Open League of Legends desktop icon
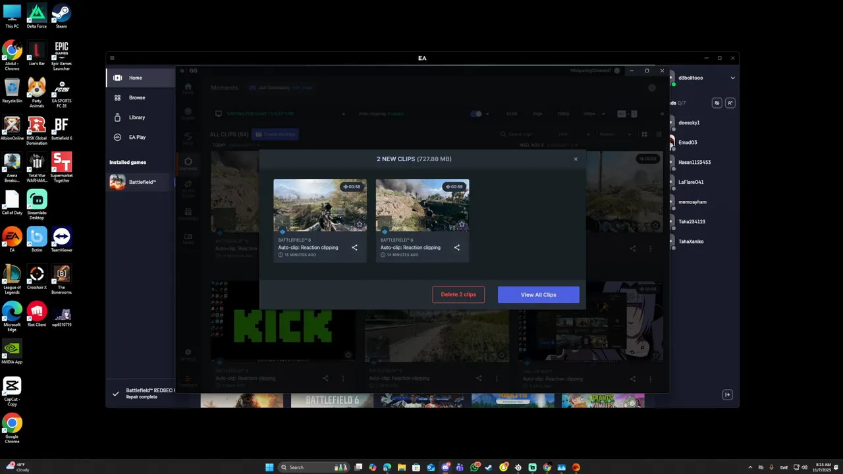This screenshot has width=843, height=474. pyautogui.click(x=12, y=279)
